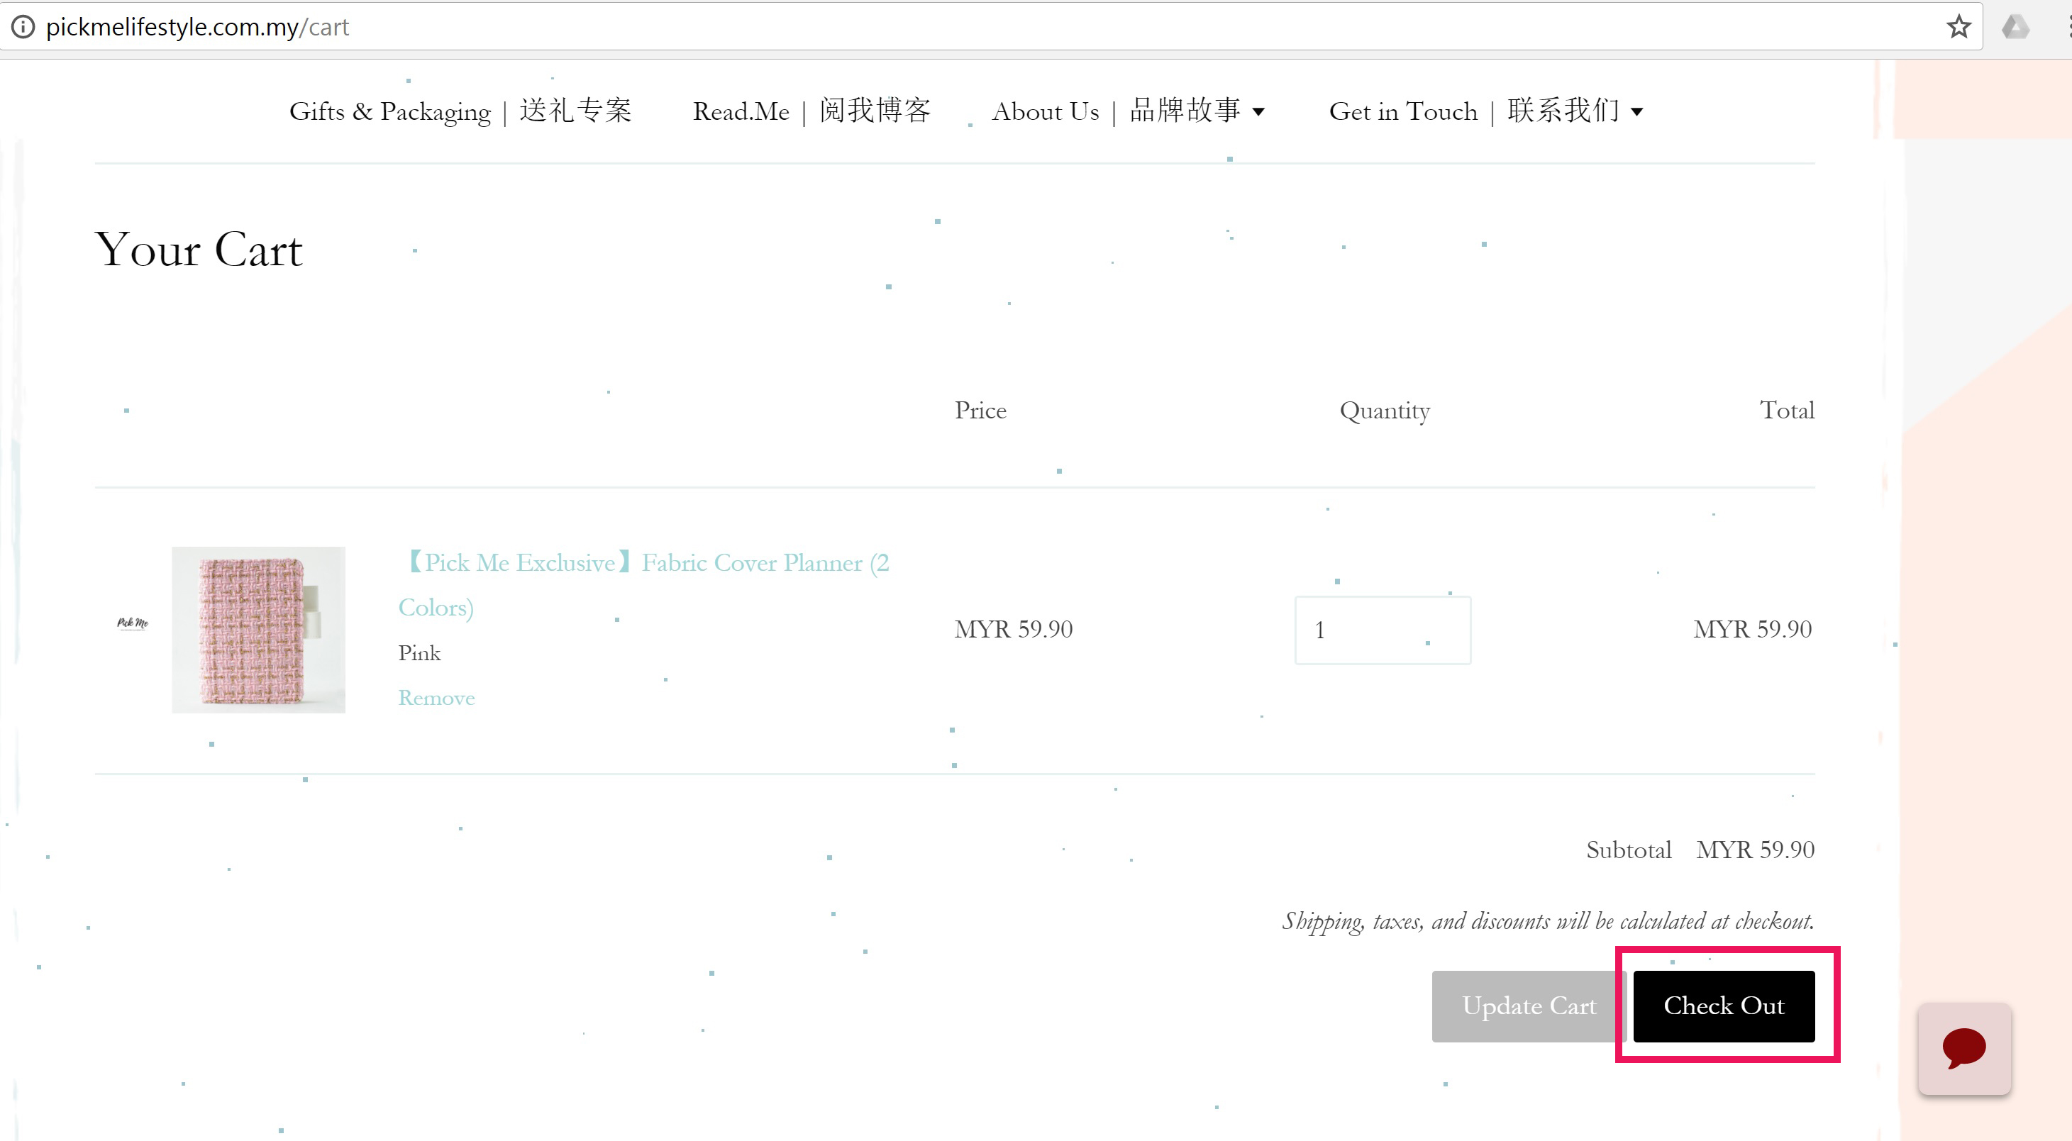The height and width of the screenshot is (1141, 2072).
Task: Remove the Fabric Cover Planner from cart
Action: pyautogui.click(x=437, y=698)
